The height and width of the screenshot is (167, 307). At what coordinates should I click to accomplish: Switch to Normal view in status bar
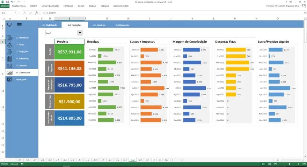(x=263, y=164)
